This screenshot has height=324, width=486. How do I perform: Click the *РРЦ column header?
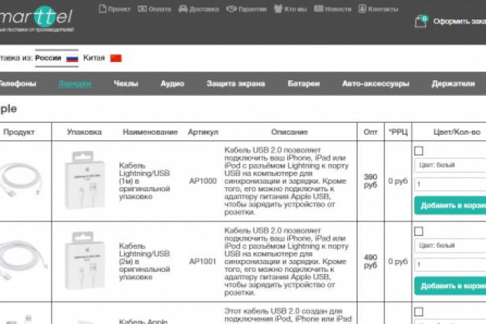pos(398,132)
